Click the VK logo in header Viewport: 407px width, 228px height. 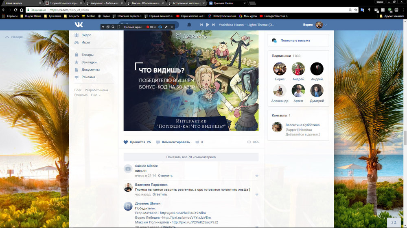(x=79, y=25)
